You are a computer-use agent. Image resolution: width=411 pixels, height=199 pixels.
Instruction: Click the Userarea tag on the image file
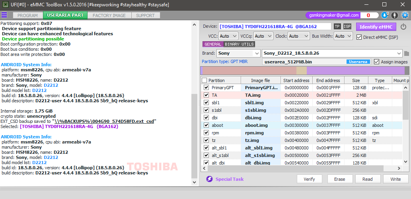(358, 62)
